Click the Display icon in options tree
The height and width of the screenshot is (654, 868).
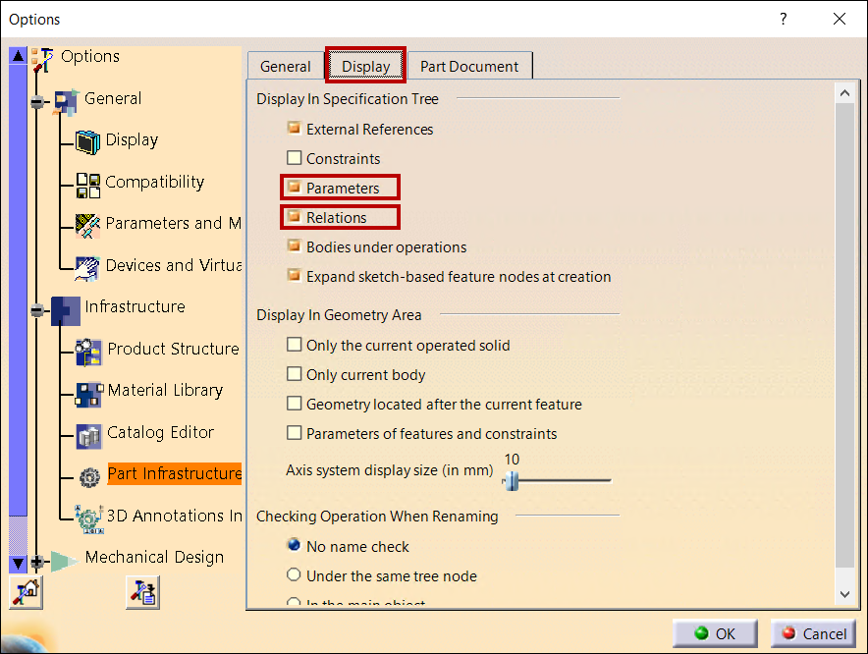click(x=88, y=141)
